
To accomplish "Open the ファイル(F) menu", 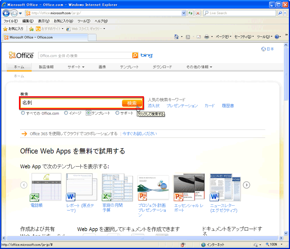I will 11,21.
